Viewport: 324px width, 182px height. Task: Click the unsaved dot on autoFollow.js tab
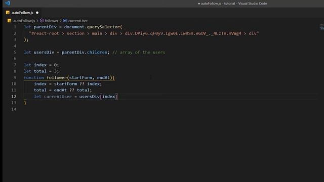click(37, 13)
